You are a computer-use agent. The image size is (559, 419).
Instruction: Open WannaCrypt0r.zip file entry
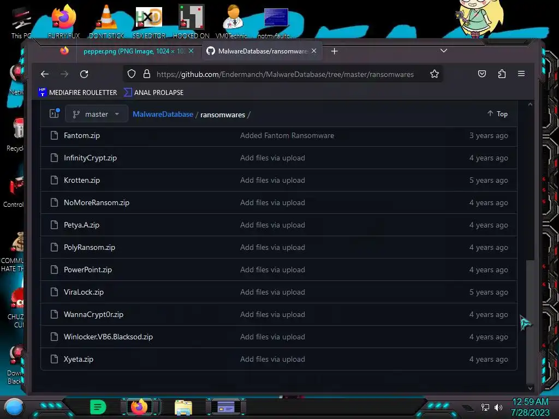93,315
